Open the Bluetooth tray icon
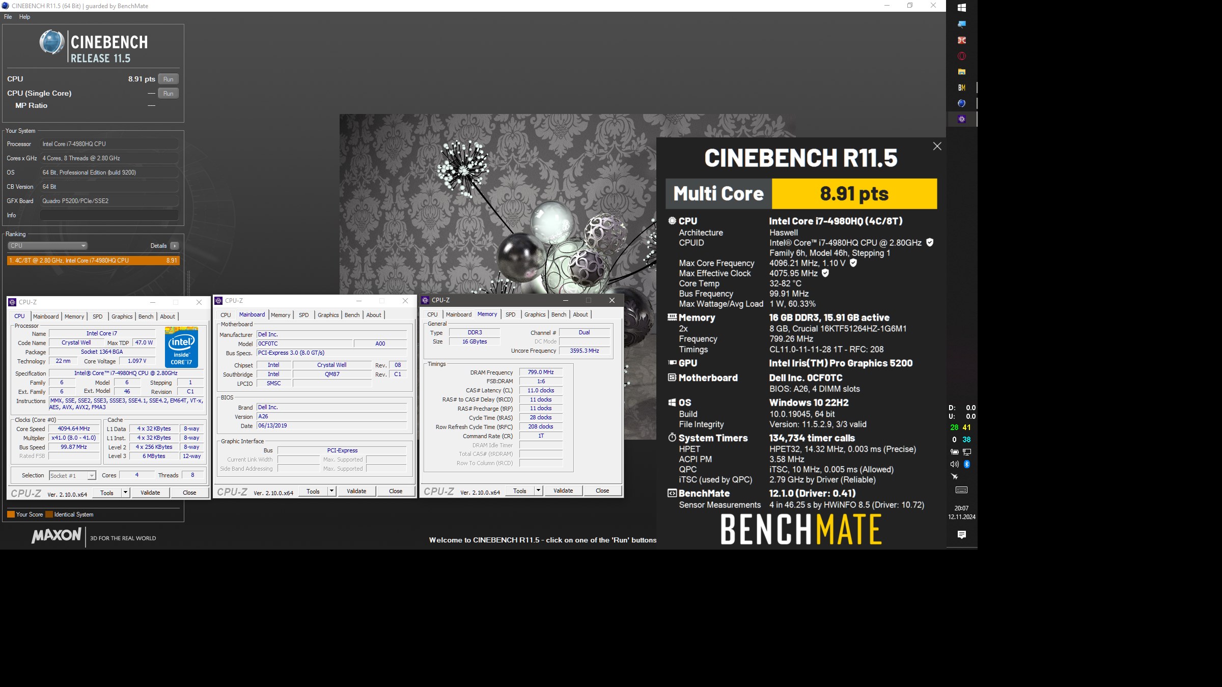The image size is (1222, 687). tap(966, 464)
